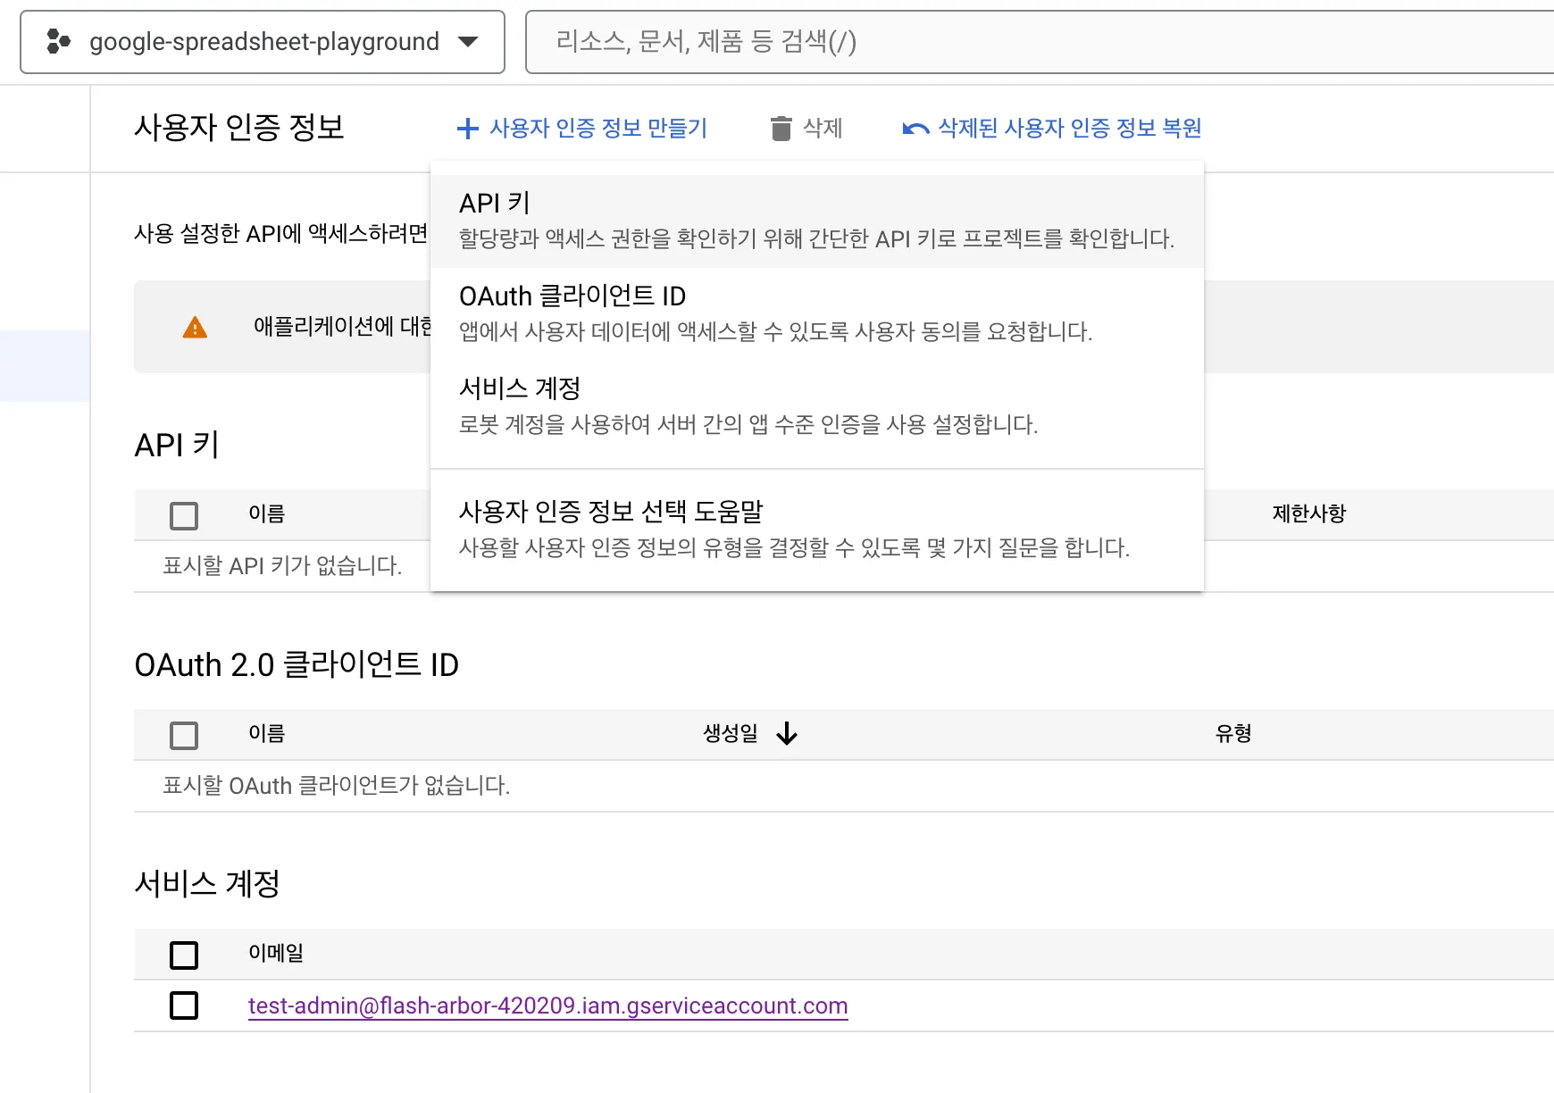1554x1093 pixels.
Task: Click the plus icon to create credentials
Action: [x=468, y=129]
